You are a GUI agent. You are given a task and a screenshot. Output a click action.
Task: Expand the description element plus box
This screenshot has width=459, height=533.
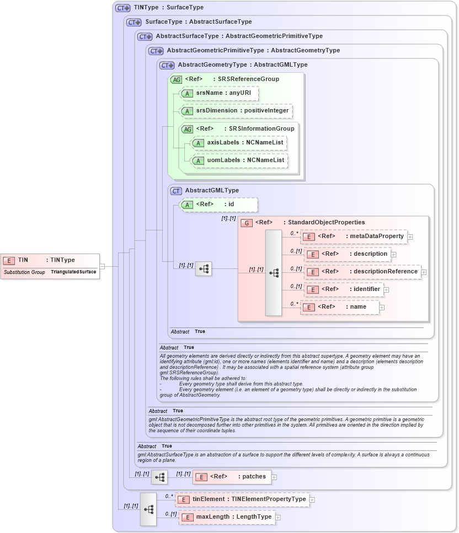[394, 255]
